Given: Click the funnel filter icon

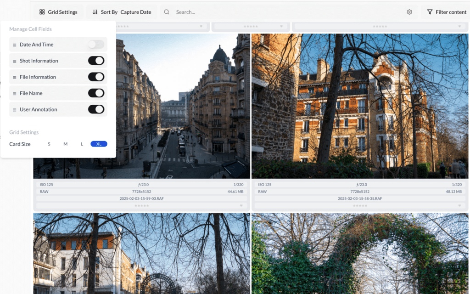Looking at the screenshot, I should click(x=430, y=12).
